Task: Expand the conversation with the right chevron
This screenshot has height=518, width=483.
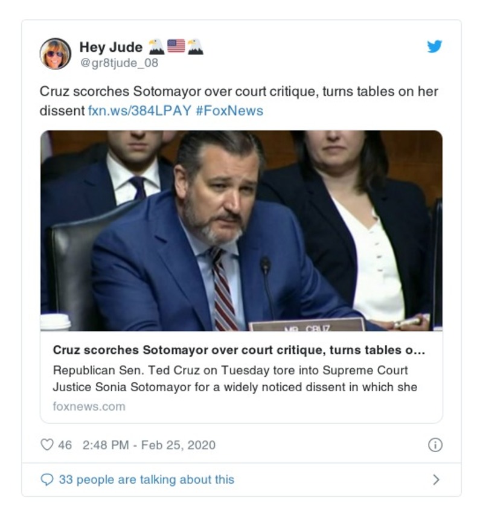Action: [436, 480]
